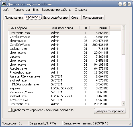Sort by Память column header
Viewport: 133px width, 127px height.
pyautogui.click(x=99, y=28)
